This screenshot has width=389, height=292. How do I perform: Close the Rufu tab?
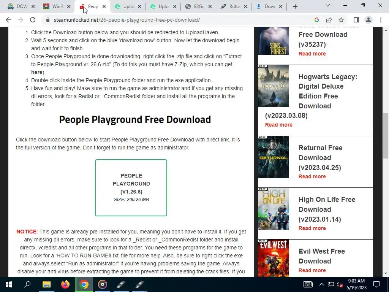[x=245, y=6]
